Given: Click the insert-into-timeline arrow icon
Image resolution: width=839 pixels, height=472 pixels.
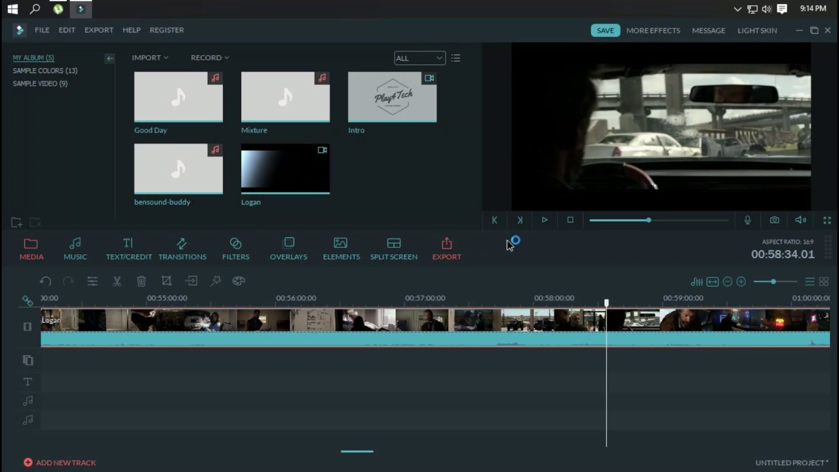Looking at the screenshot, I should pos(191,281).
